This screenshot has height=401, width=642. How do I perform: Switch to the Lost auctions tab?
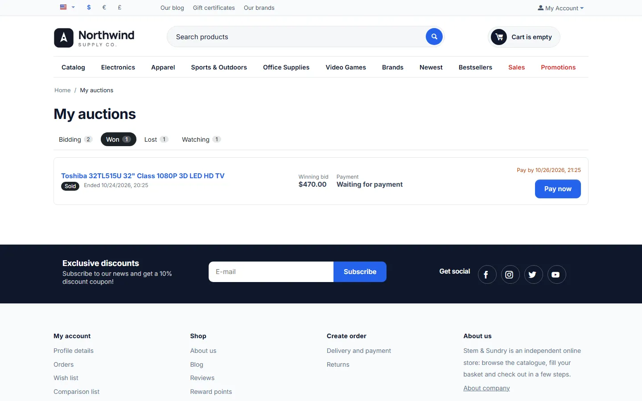(x=156, y=139)
